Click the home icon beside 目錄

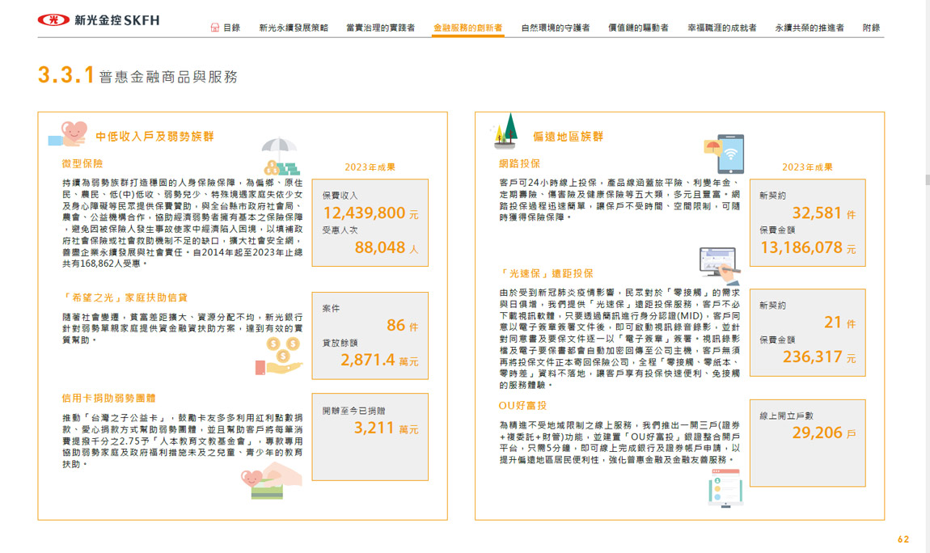pyautogui.click(x=214, y=27)
